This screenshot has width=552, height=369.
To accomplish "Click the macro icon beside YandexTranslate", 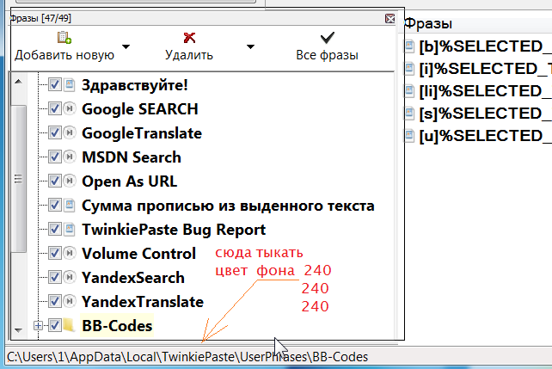I will pos(70,301).
